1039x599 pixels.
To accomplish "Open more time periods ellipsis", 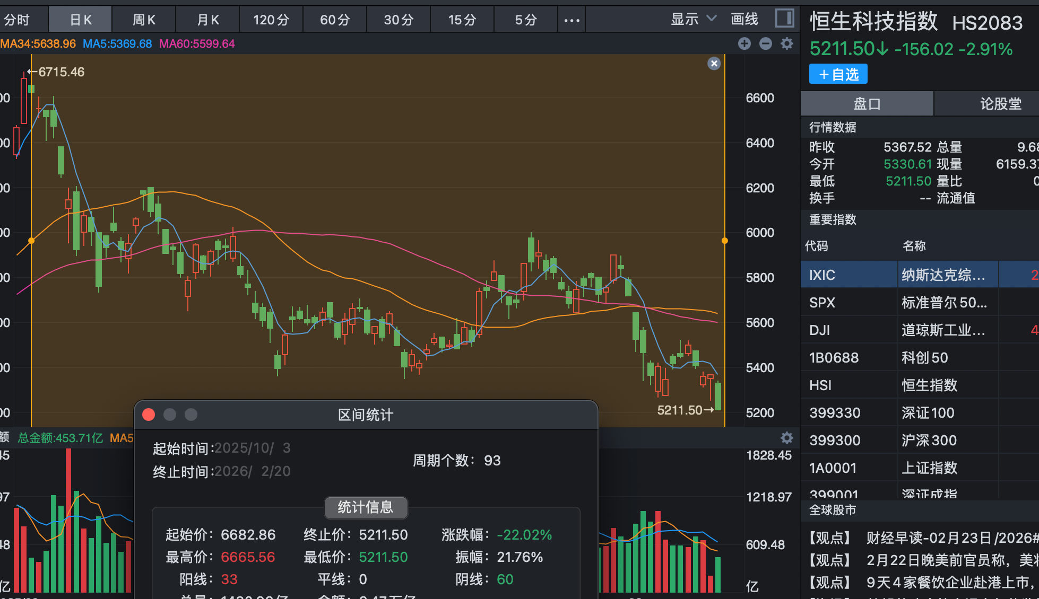I will pos(572,20).
